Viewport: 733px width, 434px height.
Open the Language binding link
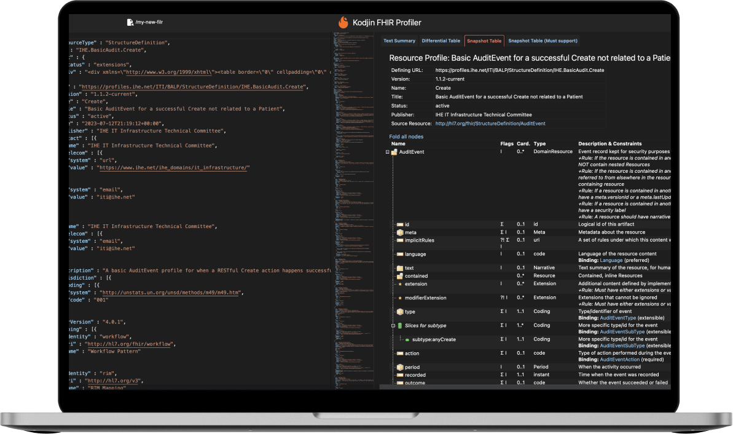[x=611, y=261]
